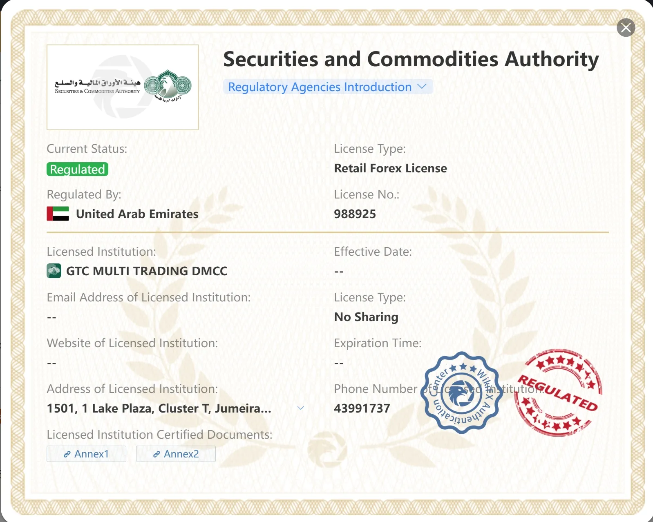Viewport: 653px width, 522px height.
Task: Click the Retail Forex License text
Action: 390,168
